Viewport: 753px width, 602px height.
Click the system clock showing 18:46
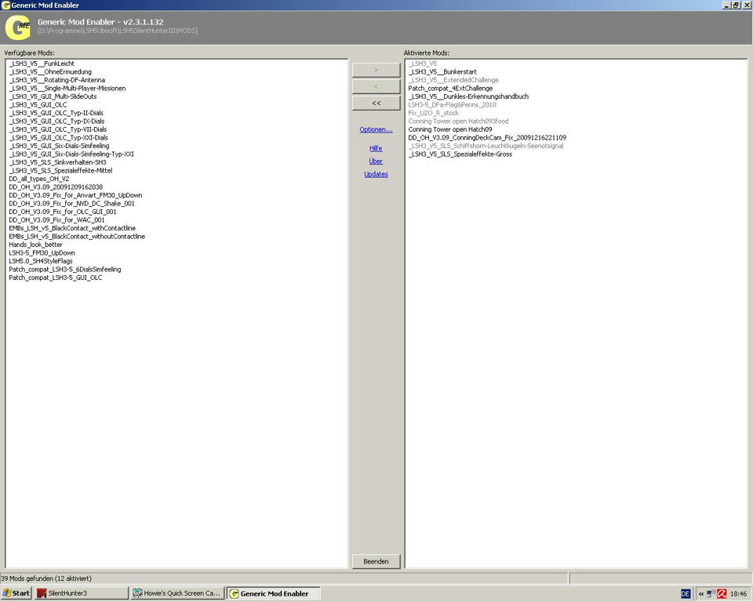pos(738,594)
